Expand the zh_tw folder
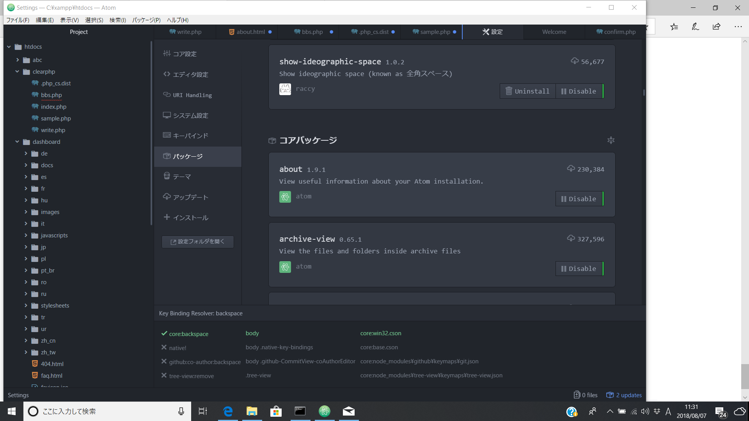Screen dimensions: 749x421 tap(26, 352)
